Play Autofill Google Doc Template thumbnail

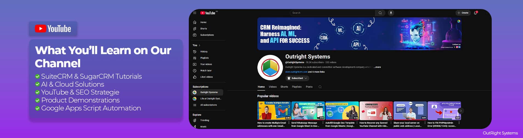[342, 111]
